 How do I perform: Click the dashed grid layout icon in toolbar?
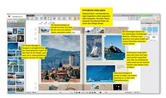(x=59, y=18)
